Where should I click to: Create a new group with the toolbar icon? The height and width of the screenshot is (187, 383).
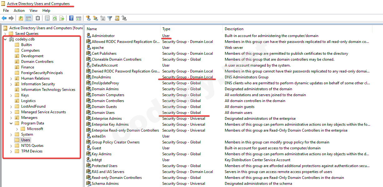click(x=96, y=18)
